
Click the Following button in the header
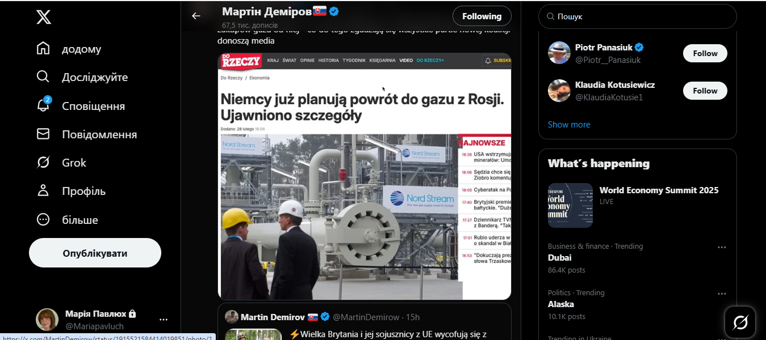pyautogui.click(x=482, y=16)
